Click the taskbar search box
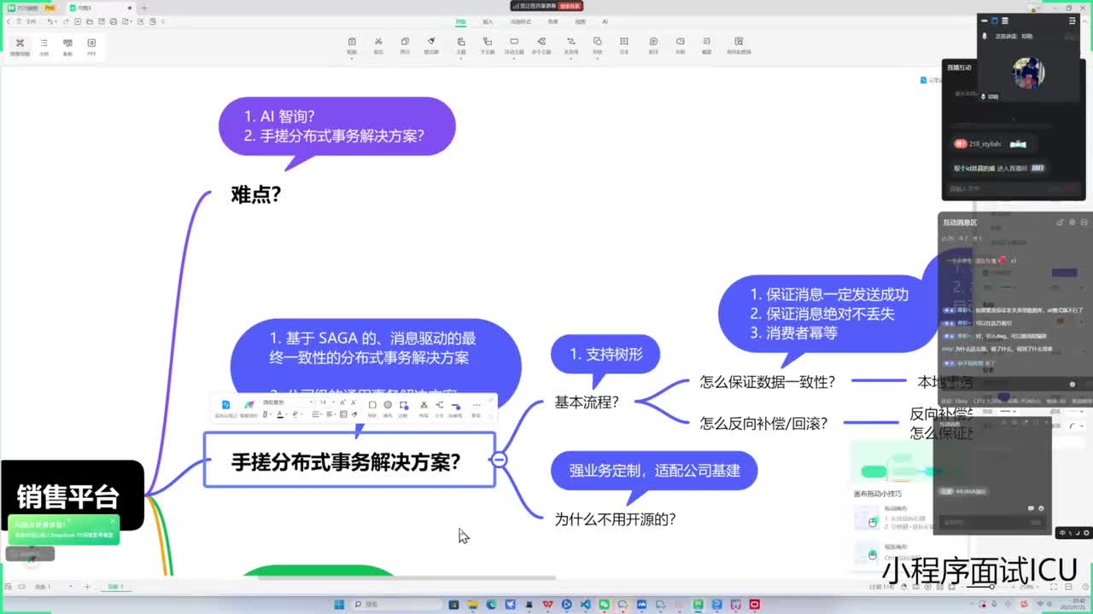 [395, 604]
